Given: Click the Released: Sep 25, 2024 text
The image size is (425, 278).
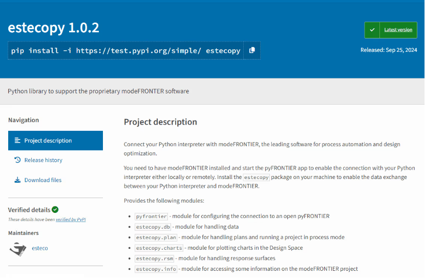Looking at the screenshot, I should (389, 50).
